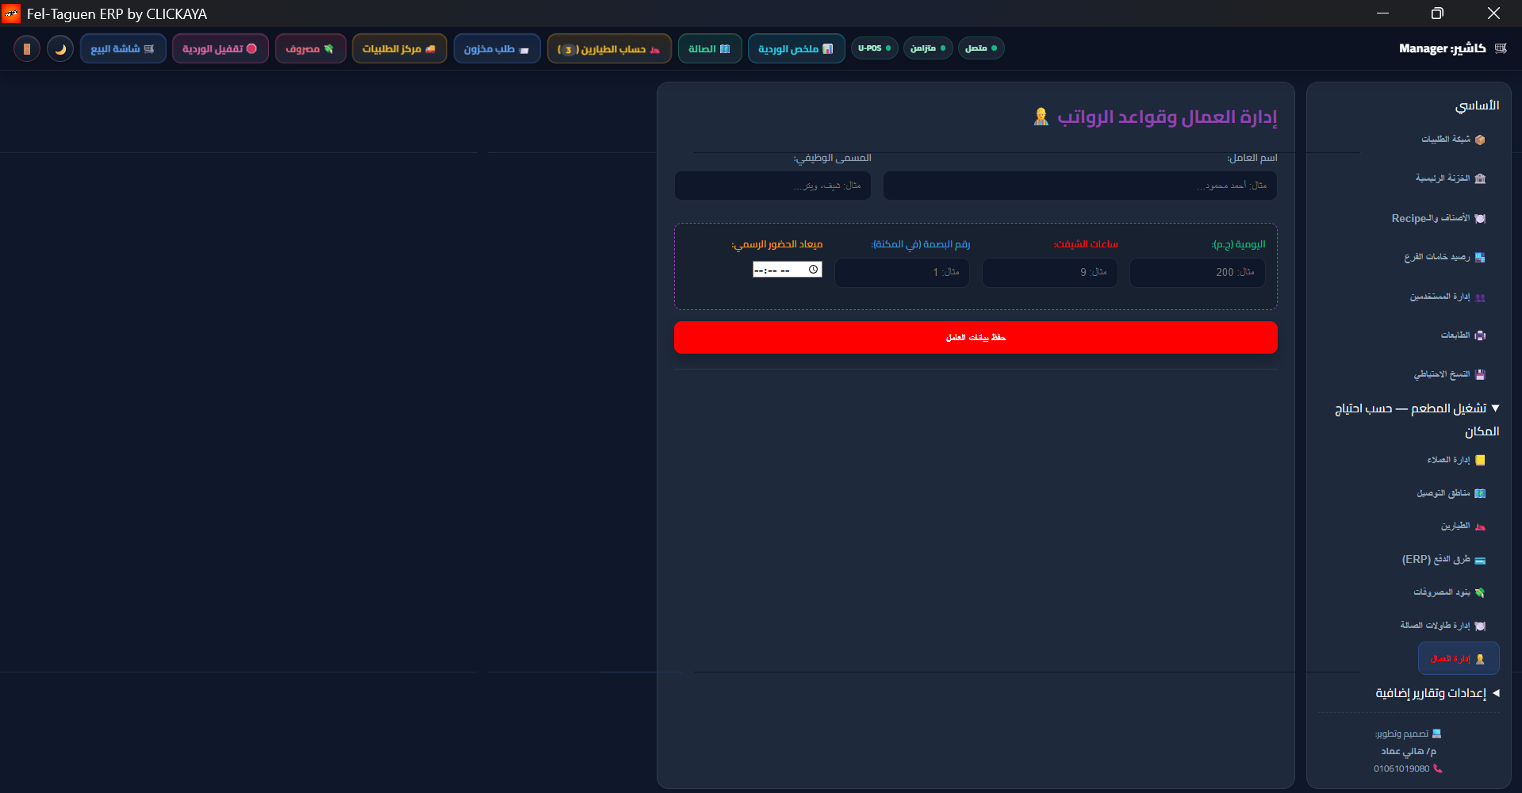Image resolution: width=1522 pixels, height=793 pixels.
Task: Open بنود المصروفات money icon
Action: coord(1480,592)
